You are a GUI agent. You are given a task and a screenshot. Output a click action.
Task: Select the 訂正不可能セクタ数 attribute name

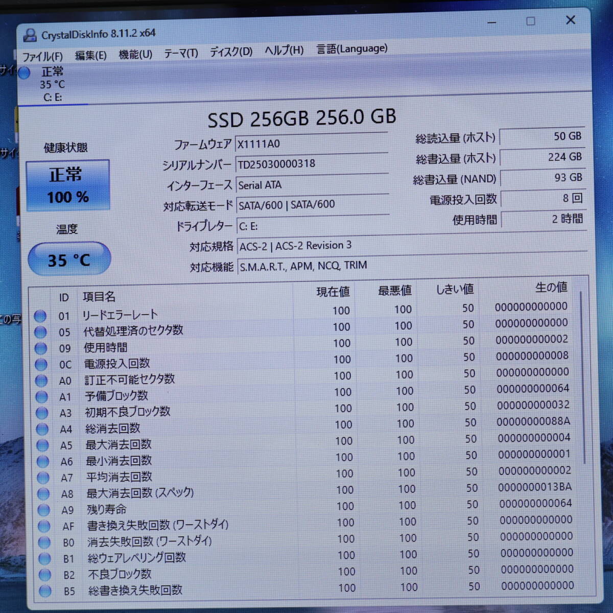coord(130,379)
